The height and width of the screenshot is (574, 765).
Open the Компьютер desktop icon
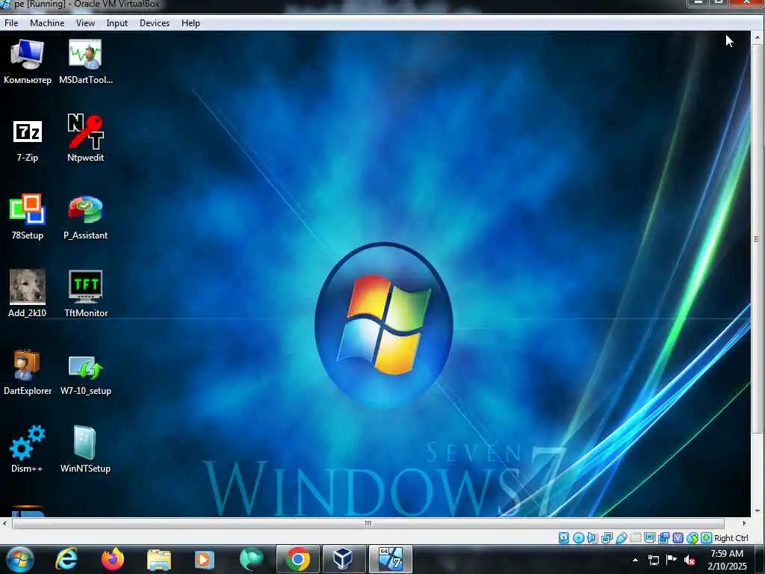coord(28,62)
